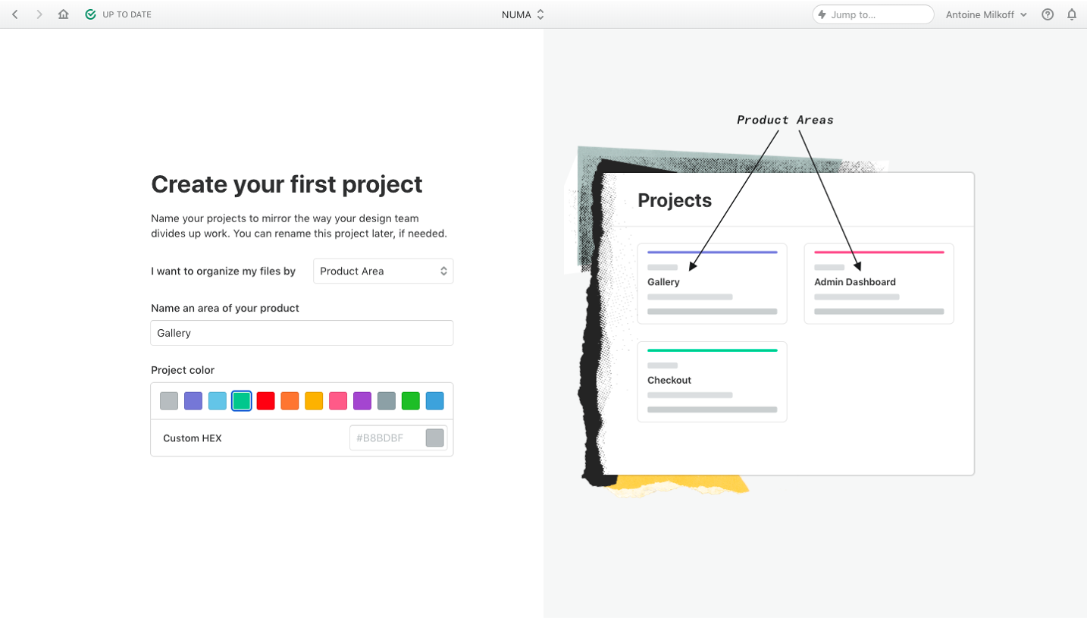The image size is (1087, 618).
Task: Open the home icon in the toolbar
Action: [x=64, y=14]
